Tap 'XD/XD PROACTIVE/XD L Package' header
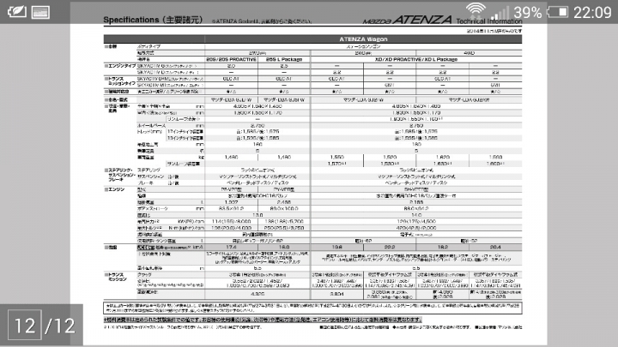The height and width of the screenshot is (347, 618). point(416,59)
